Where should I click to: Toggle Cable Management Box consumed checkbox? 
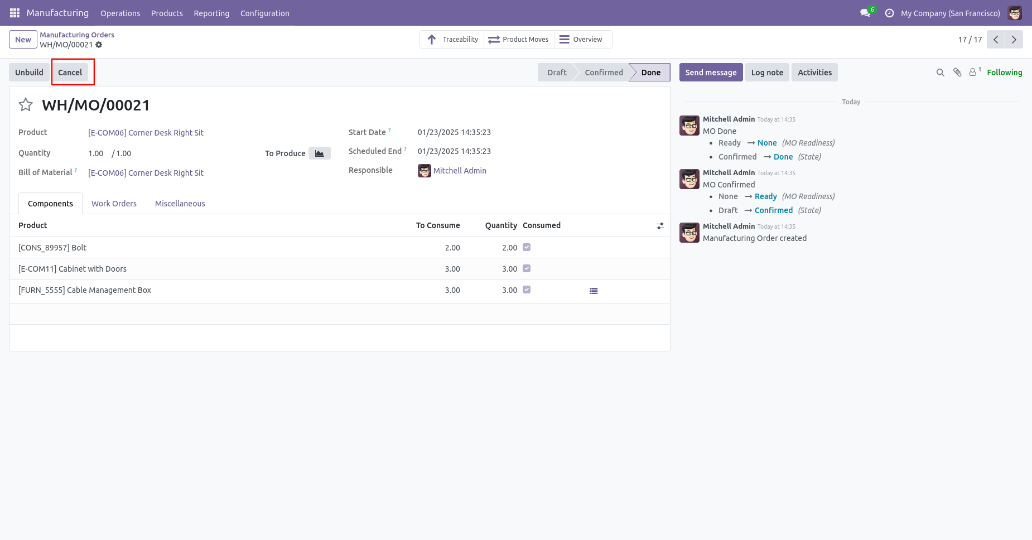[527, 290]
